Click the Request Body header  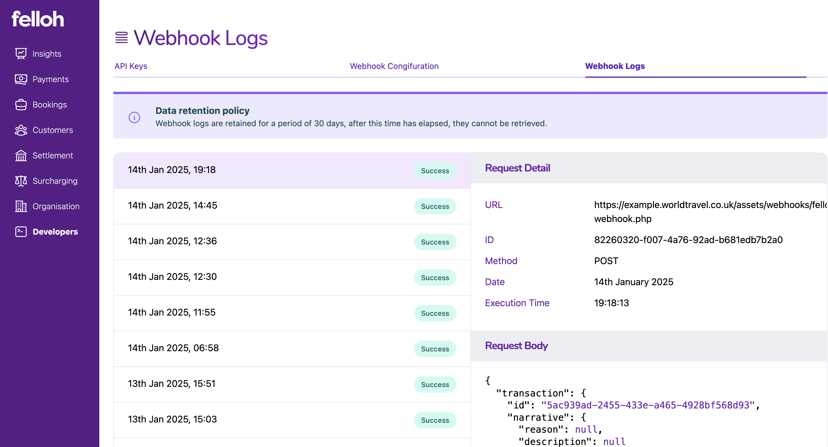pyautogui.click(x=516, y=346)
